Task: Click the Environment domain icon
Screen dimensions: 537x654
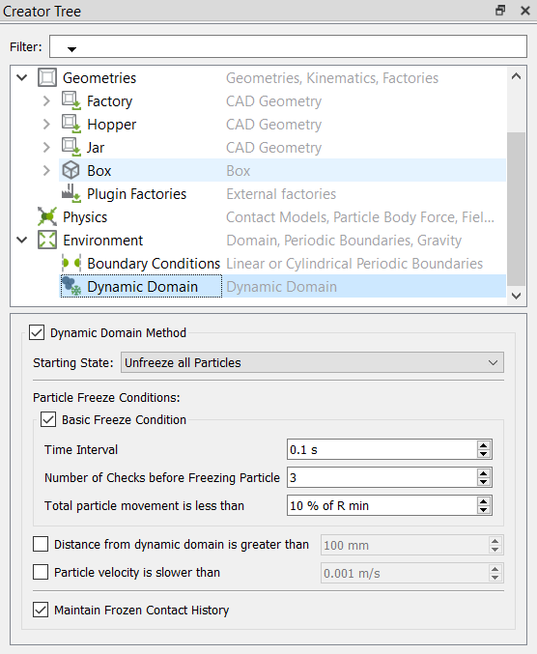Action: pos(47,241)
